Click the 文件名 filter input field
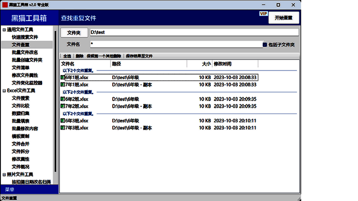This screenshot has width=358, height=201. tap(175, 45)
